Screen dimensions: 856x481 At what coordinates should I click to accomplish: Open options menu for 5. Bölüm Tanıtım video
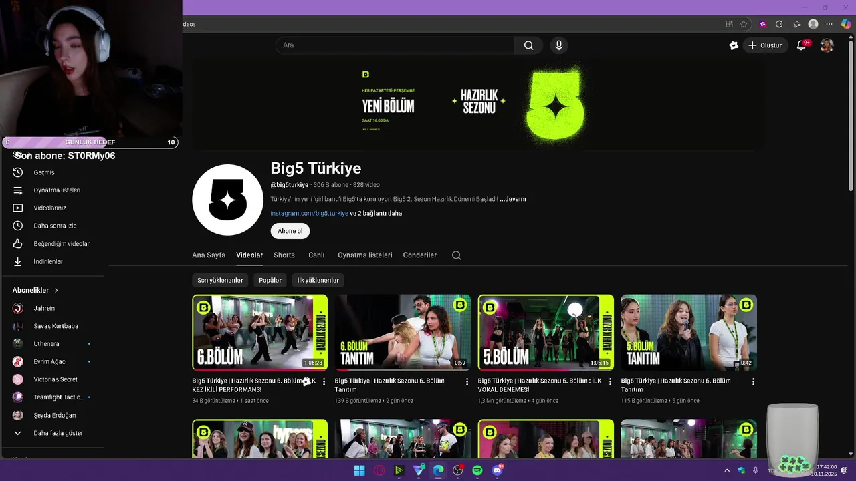[x=753, y=381]
